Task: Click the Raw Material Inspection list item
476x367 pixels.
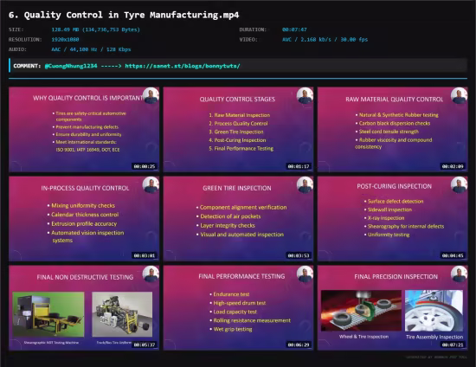Action: pyautogui.click(x=239, y=115)
